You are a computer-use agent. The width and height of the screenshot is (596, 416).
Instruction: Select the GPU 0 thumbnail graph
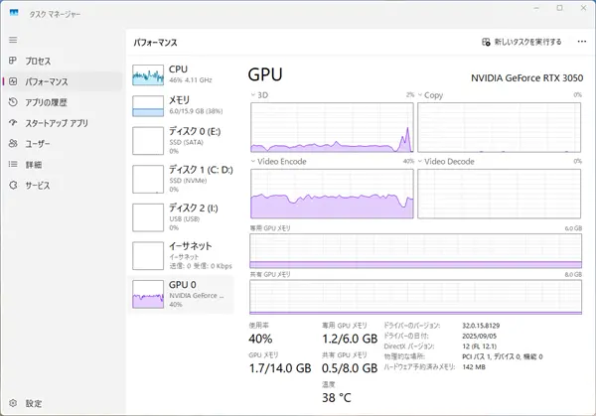(148, 294)
